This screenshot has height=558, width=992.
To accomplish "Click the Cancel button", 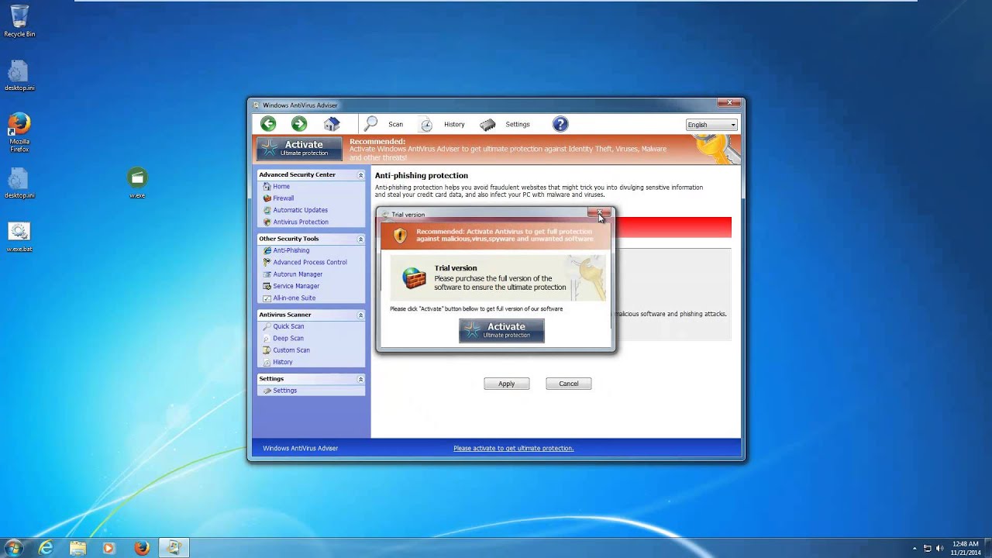I will click(569, 384).
